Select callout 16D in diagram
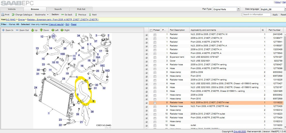The width and height of the screenshot is (286, 133). click(x=107, y=71)
